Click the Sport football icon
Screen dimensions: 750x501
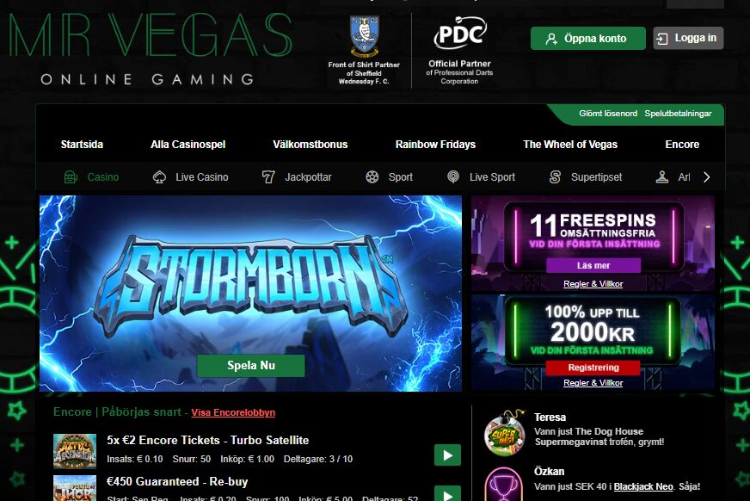coord(372,177)
